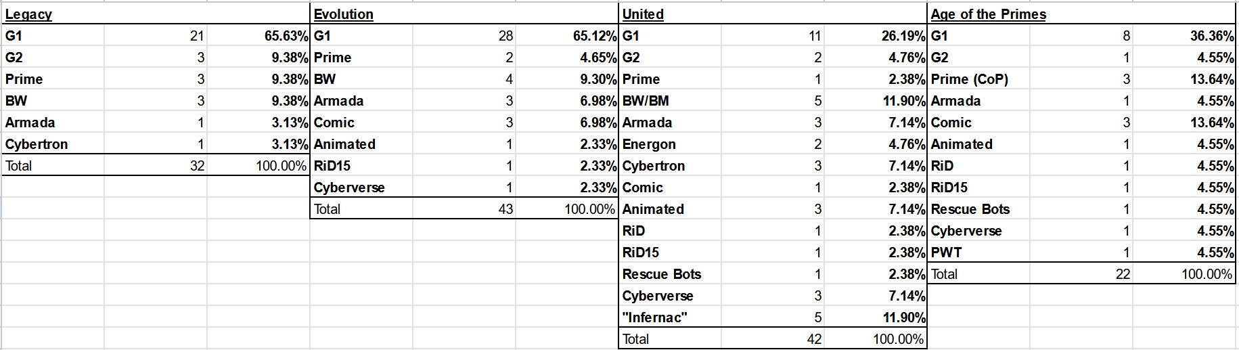Select the "Infernac" label cell
Image resolution: width=1239 pixels, height=350 pixels.
click(655, 318)
